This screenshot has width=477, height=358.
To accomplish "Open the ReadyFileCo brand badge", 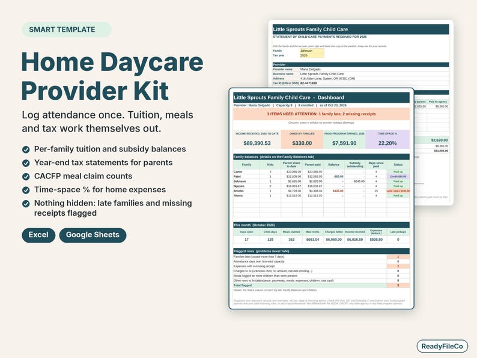I will click(x=442, y=347).
